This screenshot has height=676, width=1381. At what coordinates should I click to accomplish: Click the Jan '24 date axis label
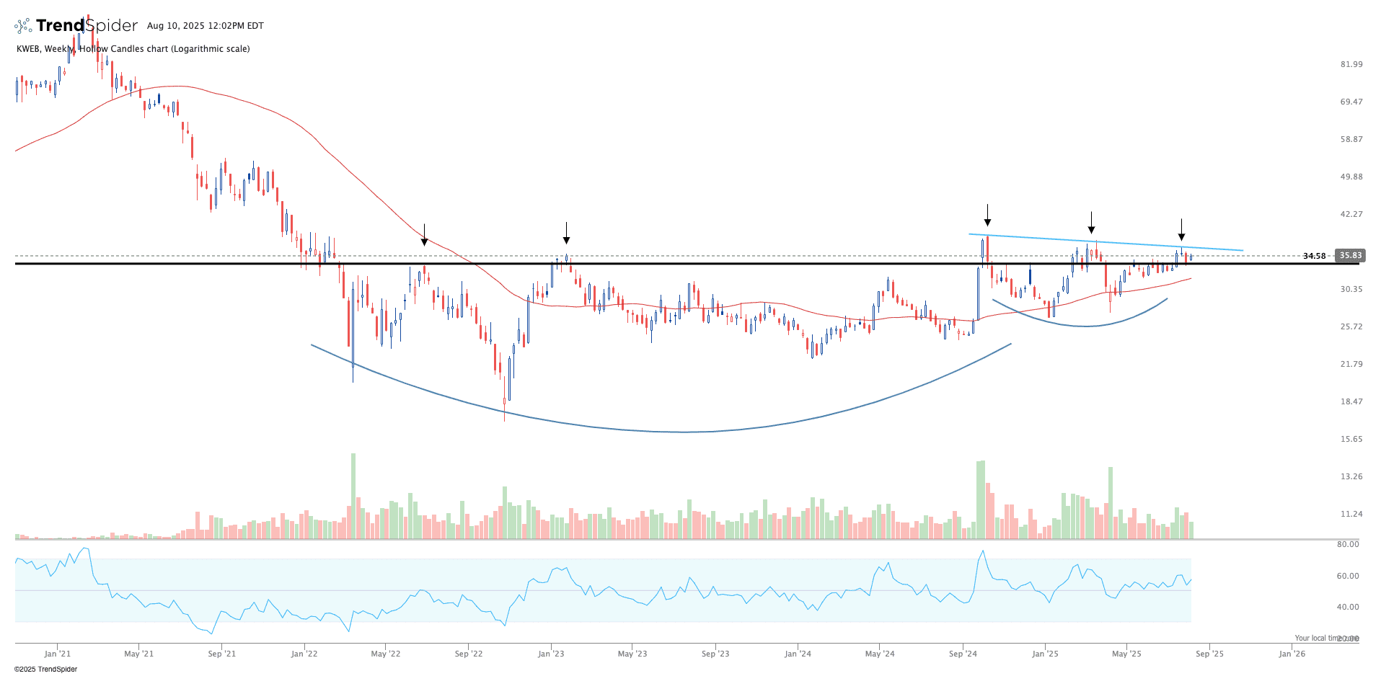click(798, 654)
